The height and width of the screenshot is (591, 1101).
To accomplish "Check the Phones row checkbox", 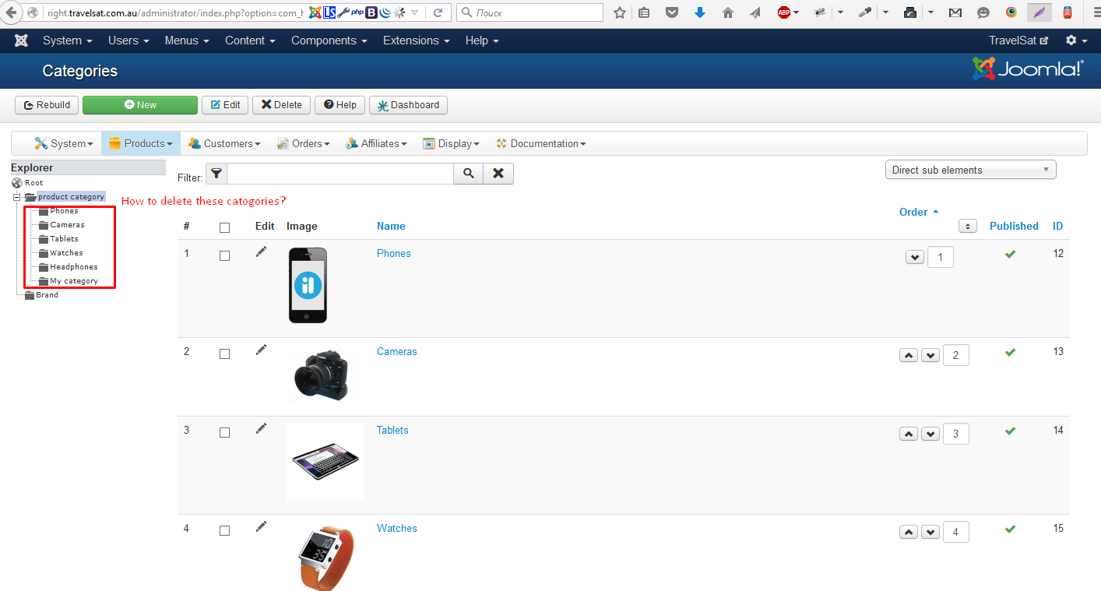I will [225, 255].
